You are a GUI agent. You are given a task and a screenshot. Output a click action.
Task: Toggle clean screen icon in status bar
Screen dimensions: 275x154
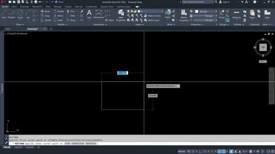click(x=268, y=151)
